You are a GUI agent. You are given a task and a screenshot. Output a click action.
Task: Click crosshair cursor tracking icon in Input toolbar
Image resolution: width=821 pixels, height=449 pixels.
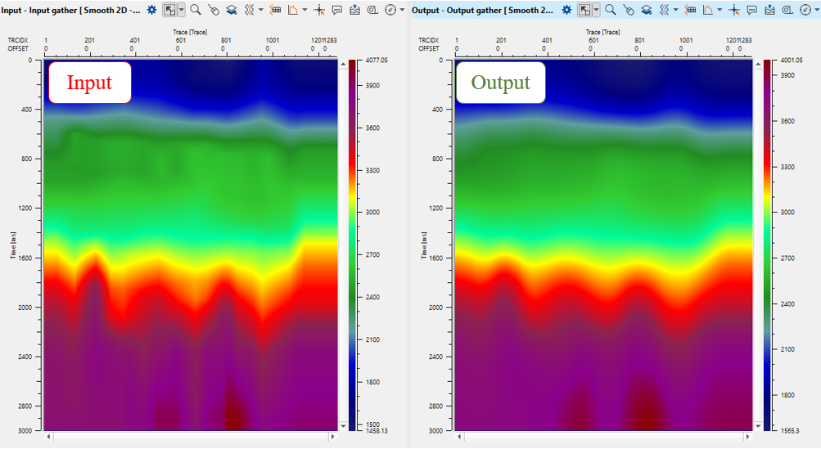click(320, 10)
